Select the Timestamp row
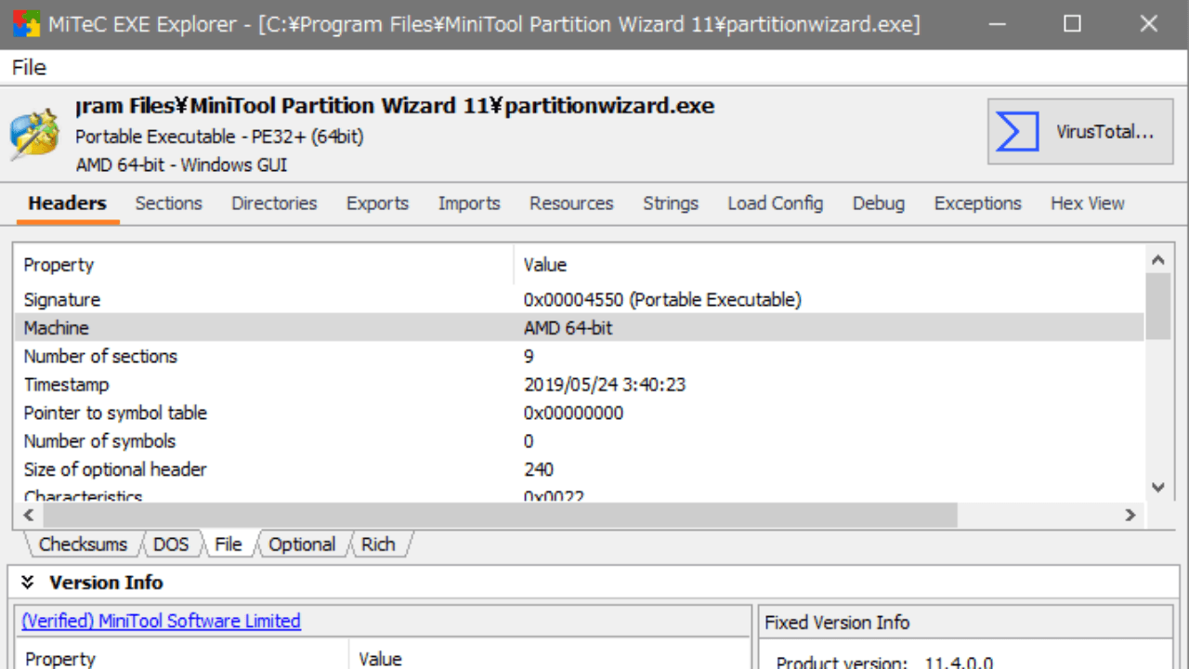1189x669 pixels. [x=580, y=385]
